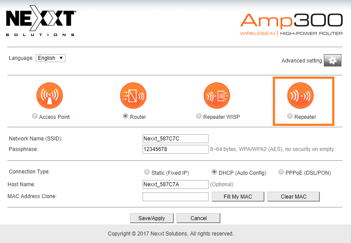Click the Router mode orange icon
Viewport: 352px width, 243px height.
pyautogui.click(x=133, y=96)
